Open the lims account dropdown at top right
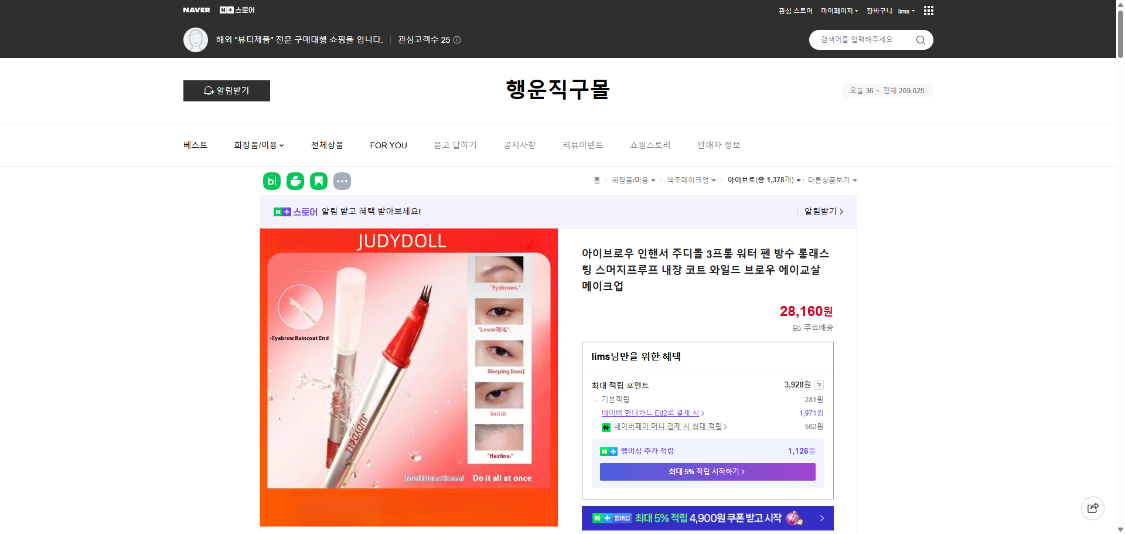 pos(905,11)
